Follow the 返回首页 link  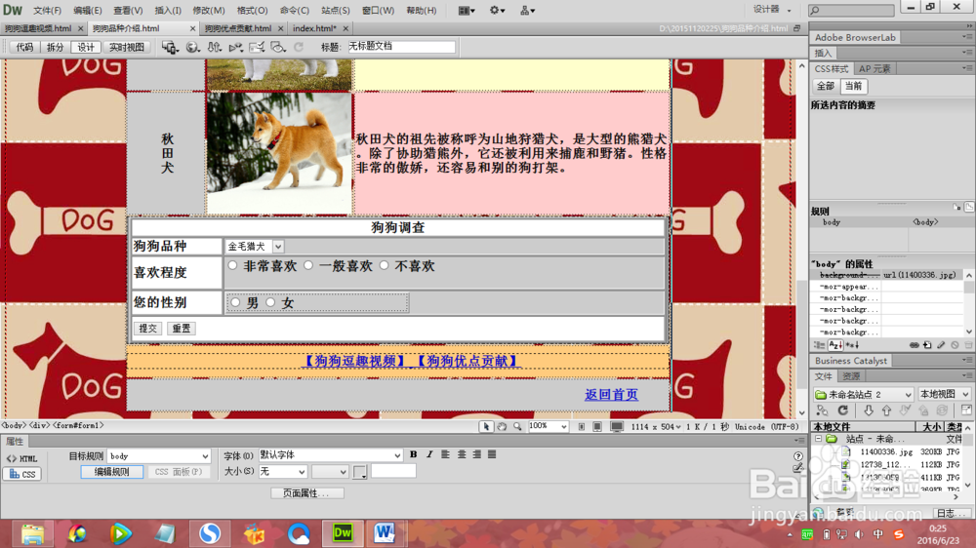click(x=611, y=394)
